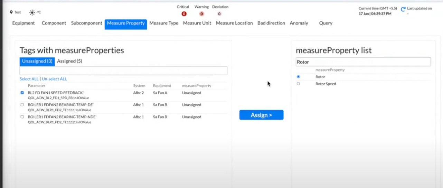Check the BOILER1 FDFAN2 BEARING TEMP-NDE checkbox
Screen dimensions: 443x188
22,117
